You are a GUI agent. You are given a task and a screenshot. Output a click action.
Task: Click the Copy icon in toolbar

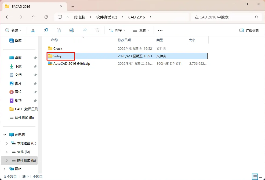point(46,30)
